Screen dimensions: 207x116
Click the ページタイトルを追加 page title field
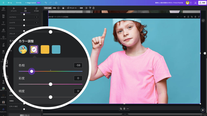coord(61,17)
